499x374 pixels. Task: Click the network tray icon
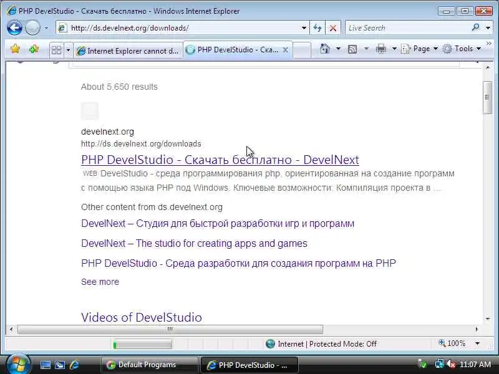coord(440,364)
